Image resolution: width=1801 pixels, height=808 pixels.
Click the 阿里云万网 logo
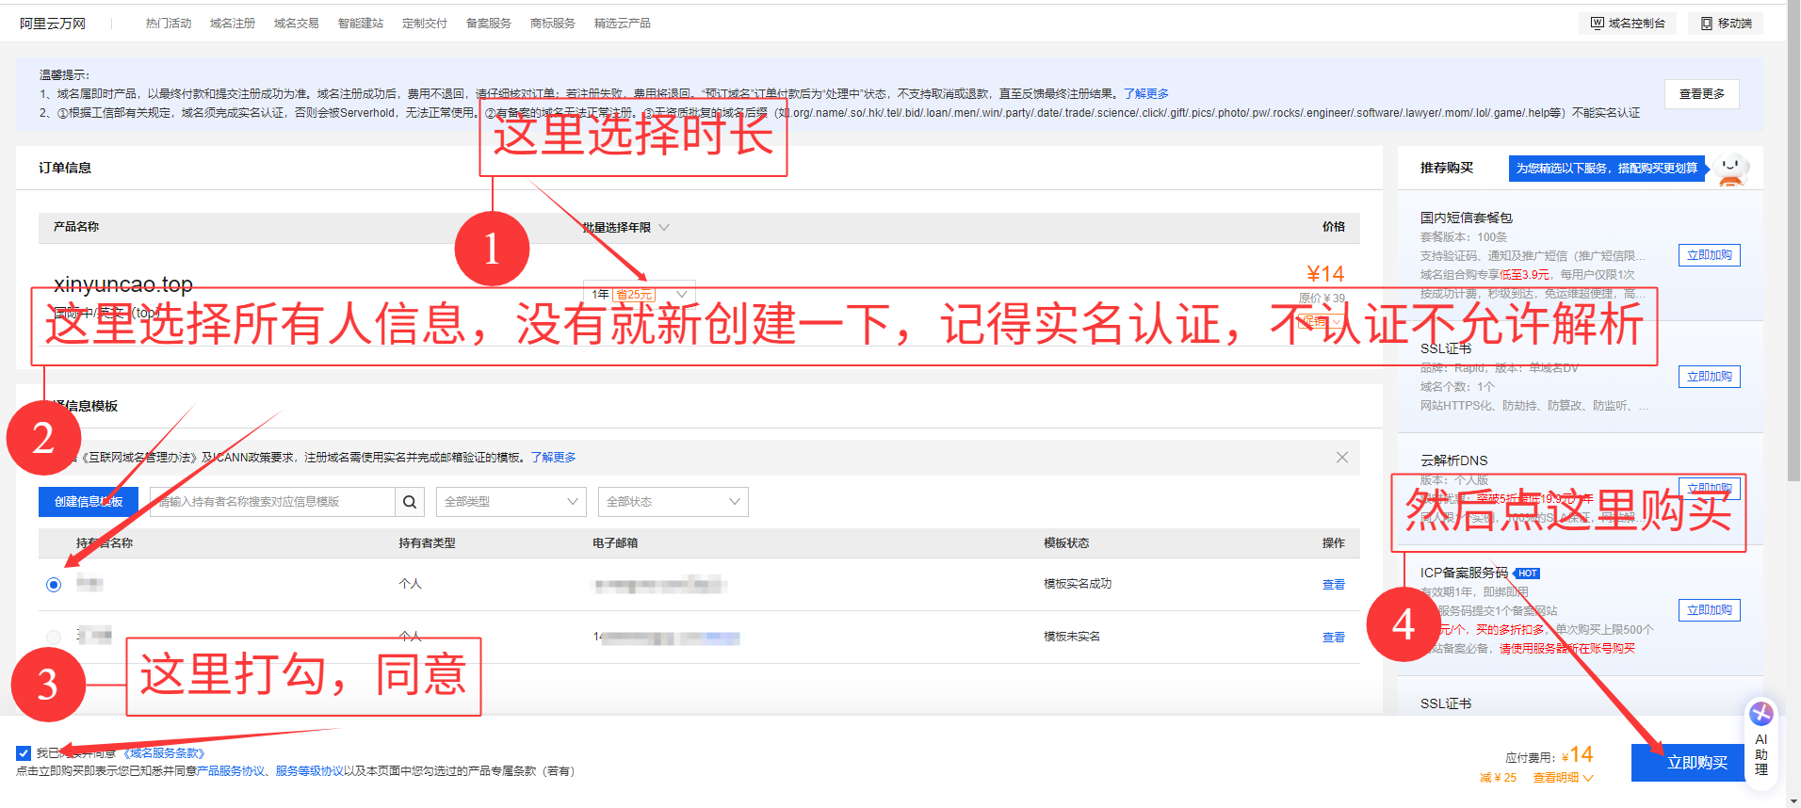point(53,24)
